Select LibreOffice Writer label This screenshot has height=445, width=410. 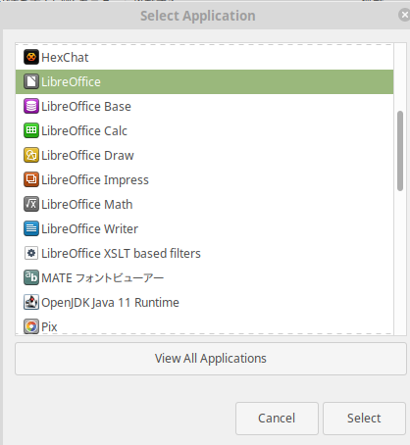click(89, 229)
